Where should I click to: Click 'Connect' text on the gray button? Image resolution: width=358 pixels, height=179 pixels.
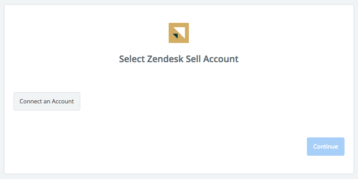click(28, 101)
